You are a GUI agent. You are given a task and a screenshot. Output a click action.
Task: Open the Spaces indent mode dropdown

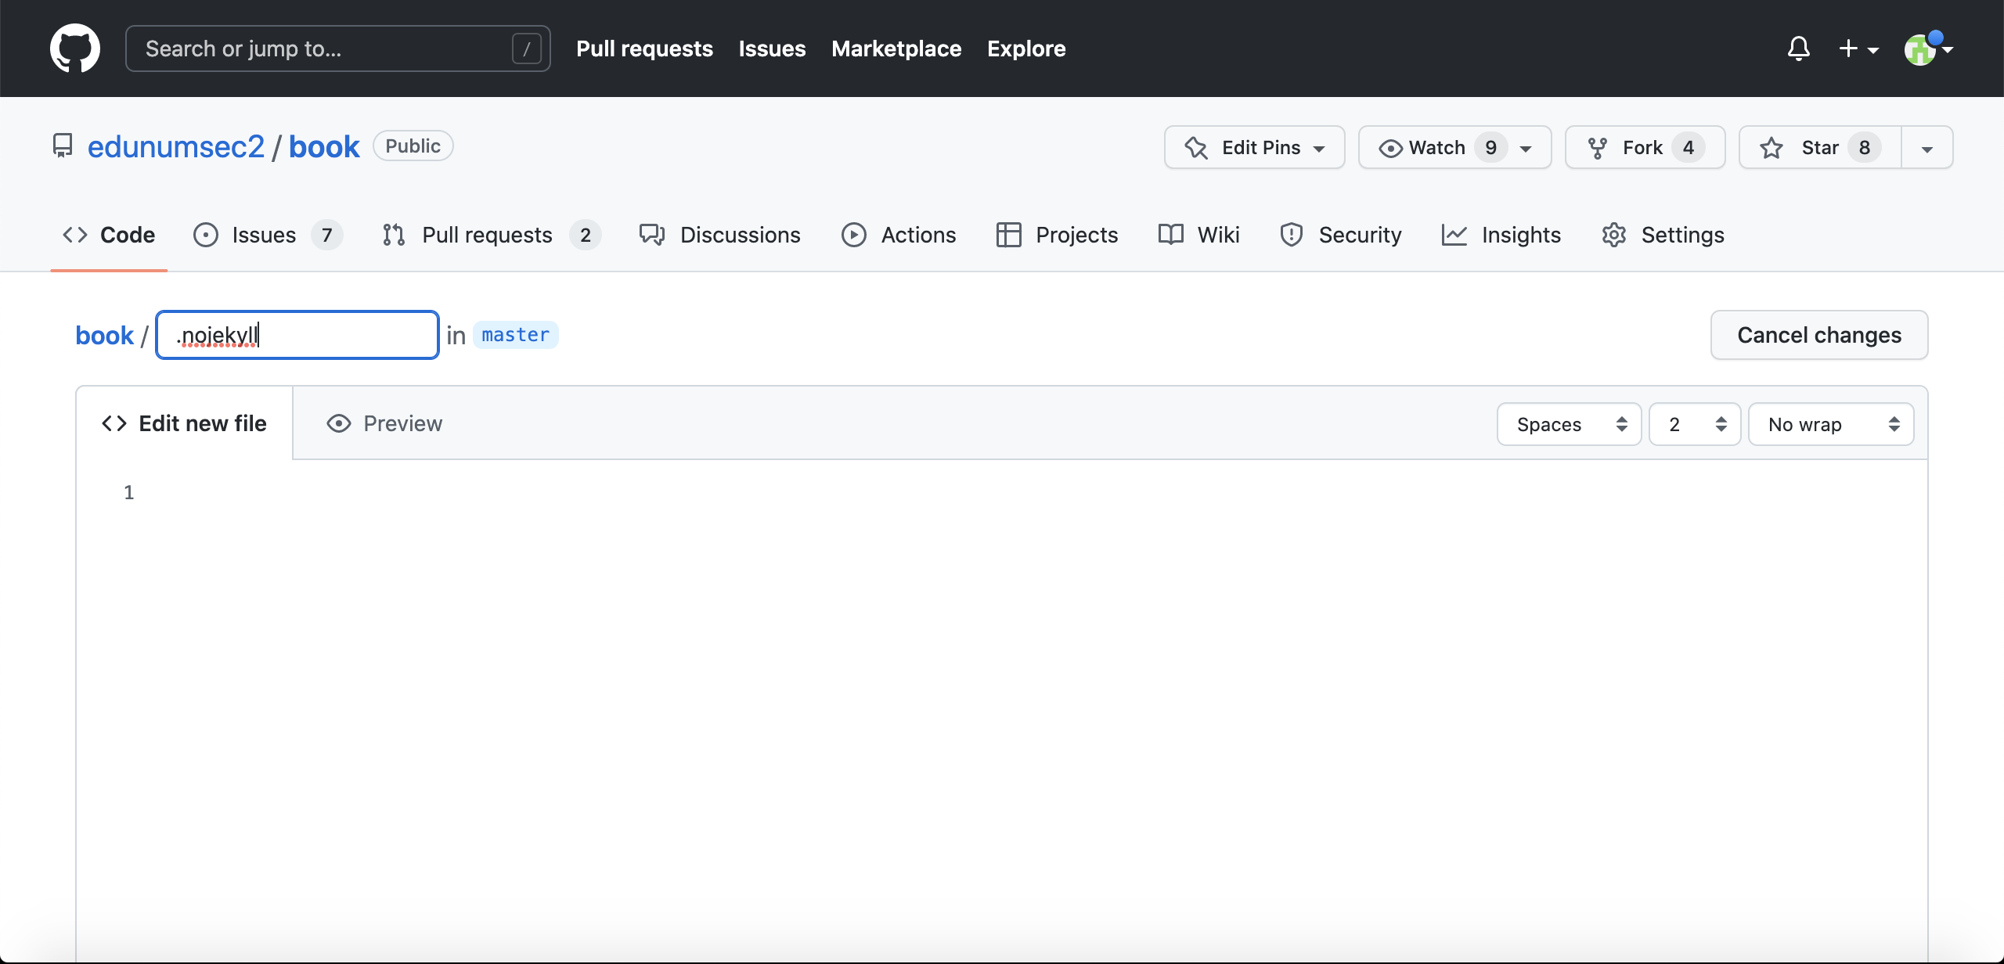click(x=1569, y=424)
